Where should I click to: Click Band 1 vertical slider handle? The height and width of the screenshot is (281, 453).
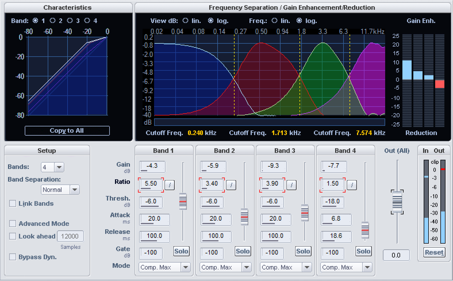coord(183,201)
